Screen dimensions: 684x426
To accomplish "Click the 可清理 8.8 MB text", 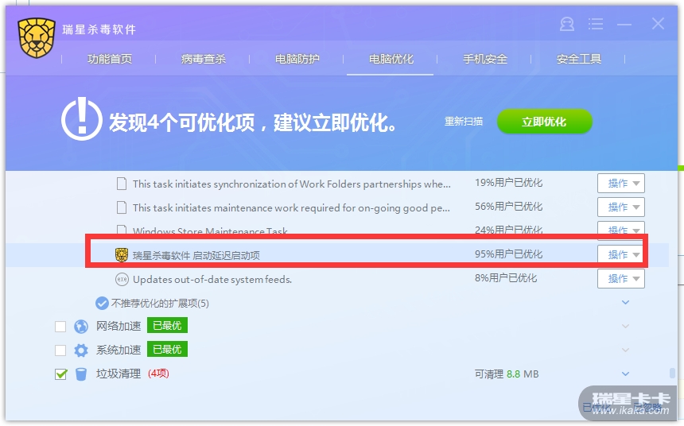I will (x=507, y=374).
